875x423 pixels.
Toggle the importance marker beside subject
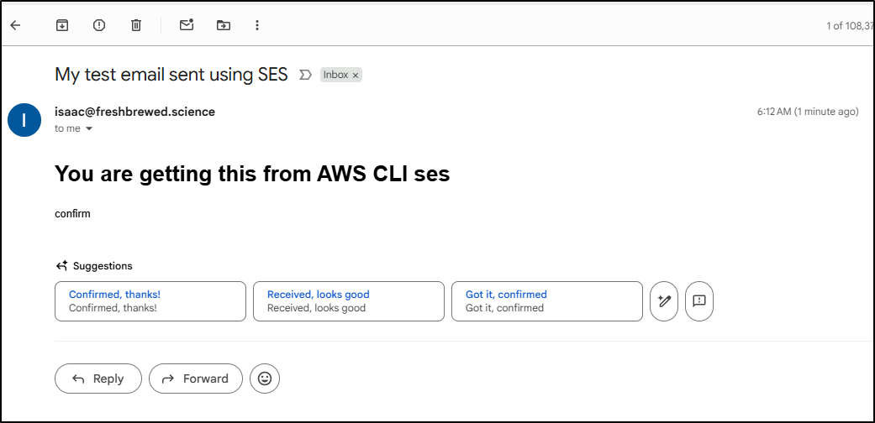pos(305,75)
